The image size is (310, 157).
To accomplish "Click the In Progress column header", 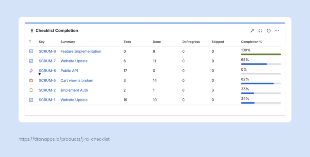I will click(x=191, y=42).
